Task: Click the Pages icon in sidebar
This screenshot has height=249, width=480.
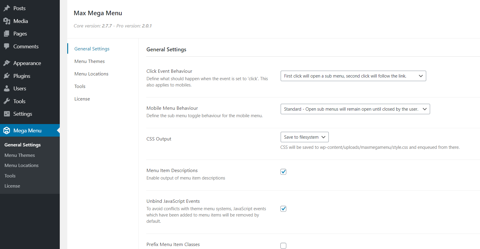Action: pos(7,34)
